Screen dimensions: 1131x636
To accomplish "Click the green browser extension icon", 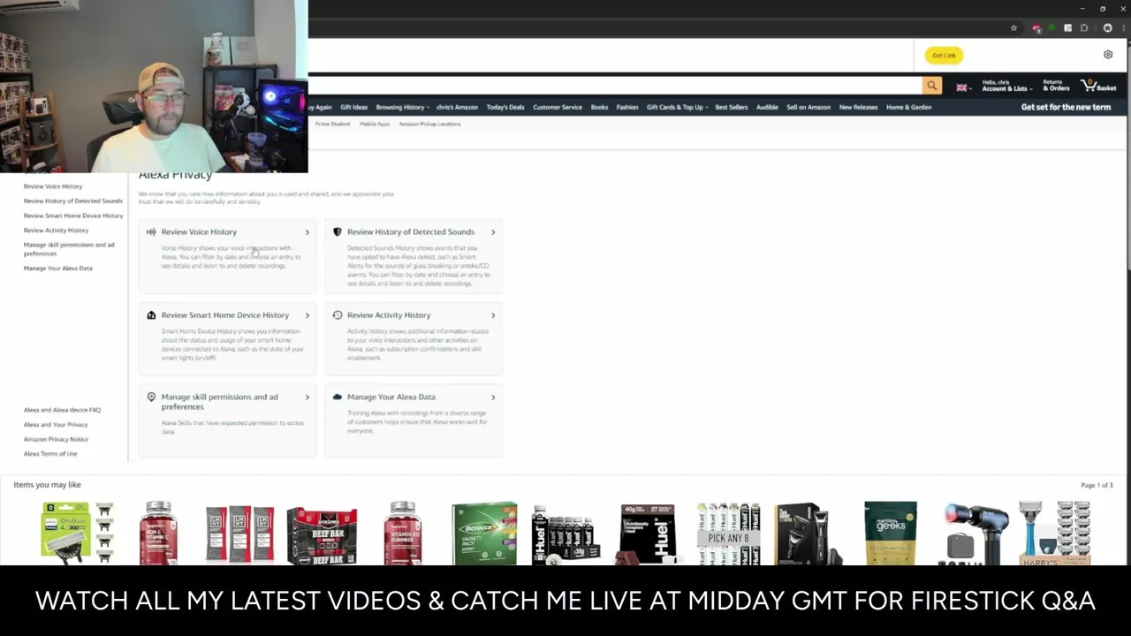I will point(1051,28).
